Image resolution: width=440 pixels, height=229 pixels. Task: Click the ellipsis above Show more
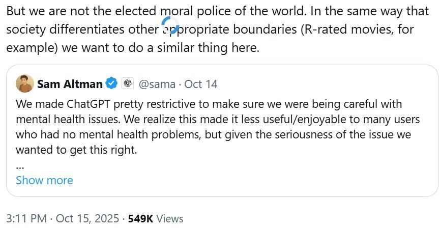(20, 165)
